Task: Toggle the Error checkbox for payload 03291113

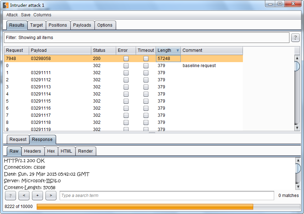Action: pos(126,87)
